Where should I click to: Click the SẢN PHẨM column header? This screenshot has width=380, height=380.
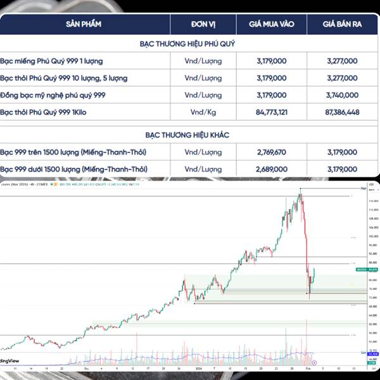coord(84,24)
